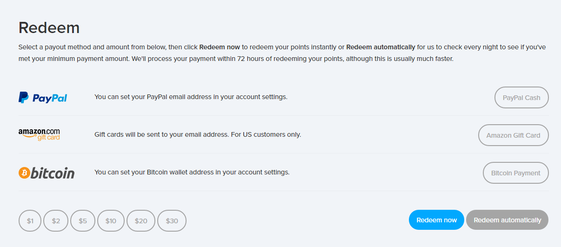
Task: Click the Redeem page heading
Action: tap(49, 28)
